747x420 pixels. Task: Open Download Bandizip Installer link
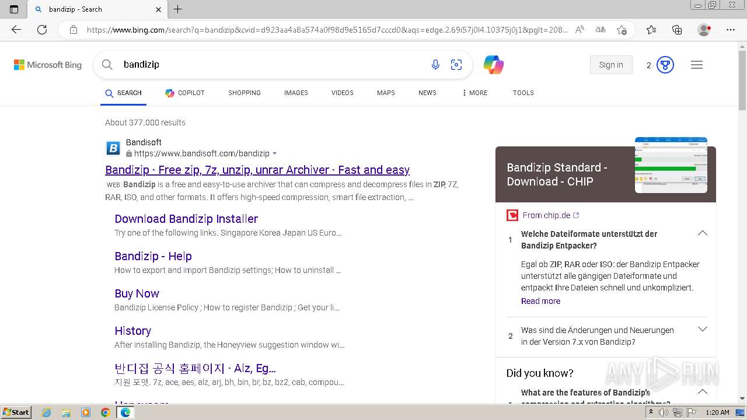click(186, 219)
